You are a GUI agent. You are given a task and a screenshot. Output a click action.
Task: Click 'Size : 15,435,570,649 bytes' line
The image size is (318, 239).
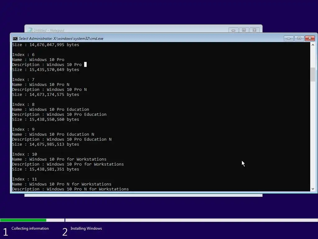[x=46, y=70]
